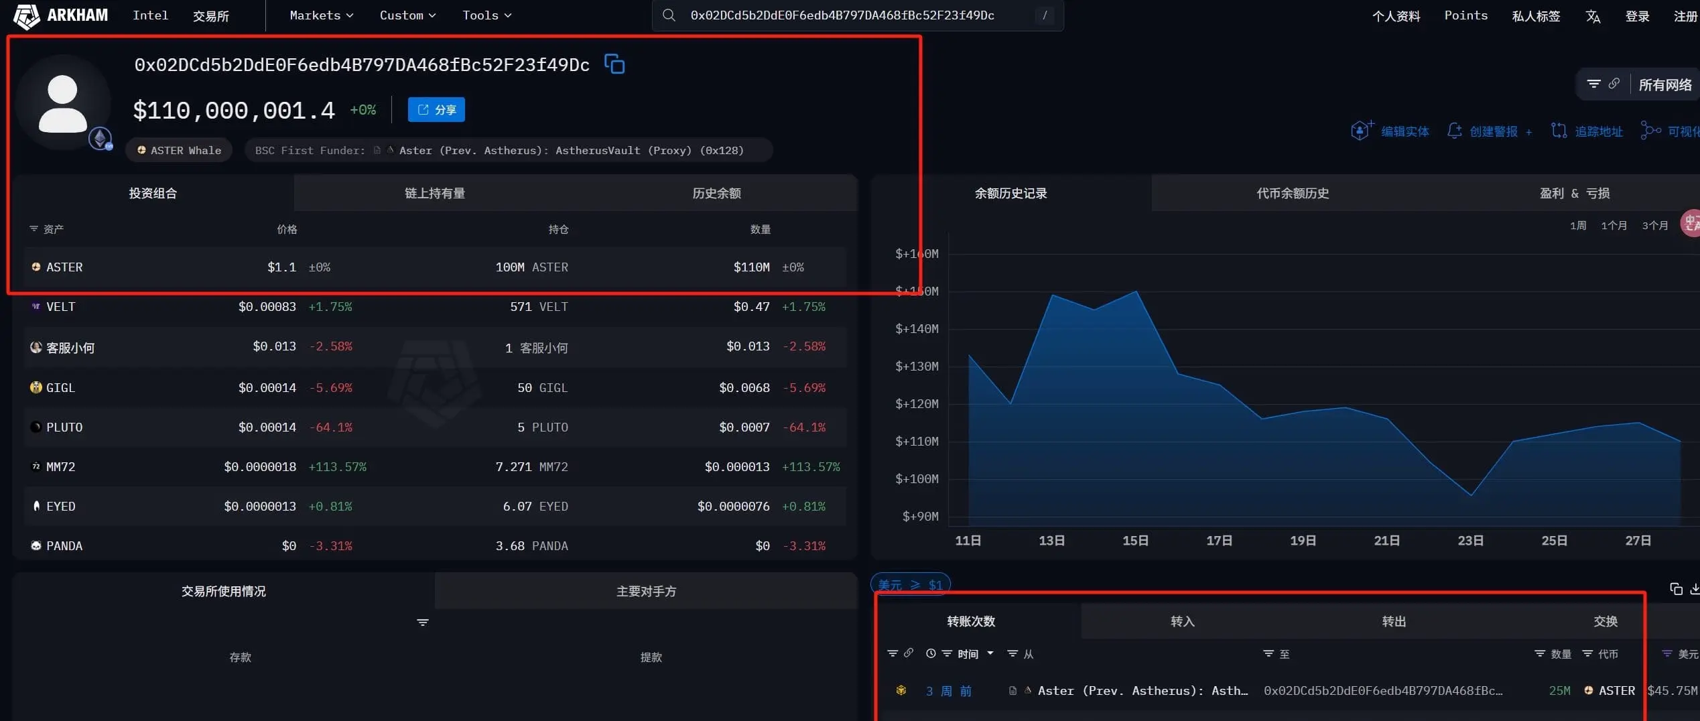Viewport: 1700px width, 721px height.
Task: Switch to the 代币余额历史 tab
Action: click(x=1293, y=193)
